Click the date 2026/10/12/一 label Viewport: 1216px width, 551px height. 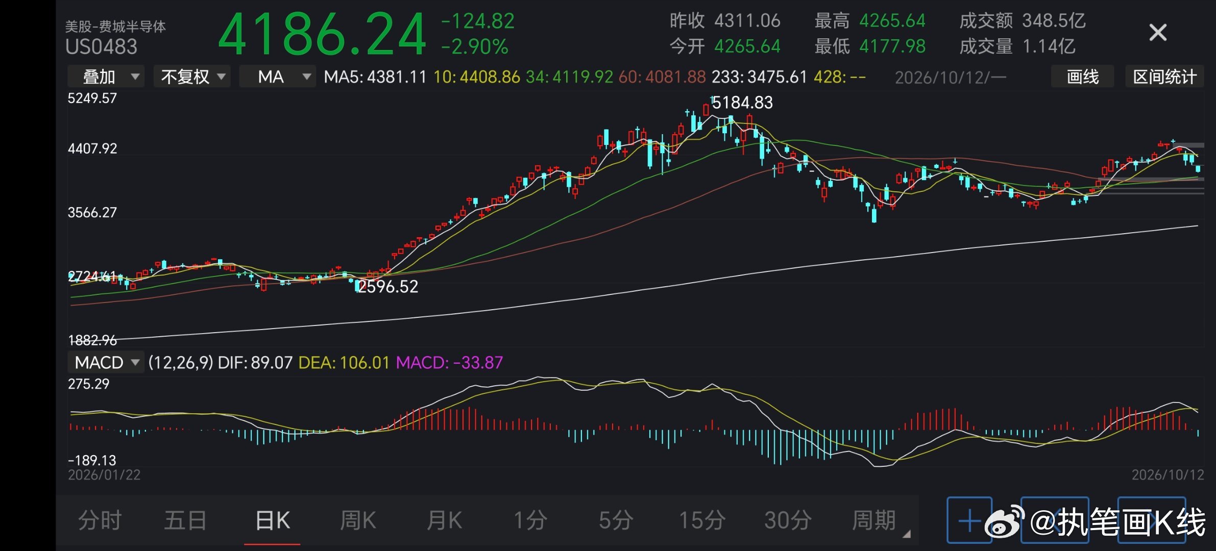click(x=951, y=78)
